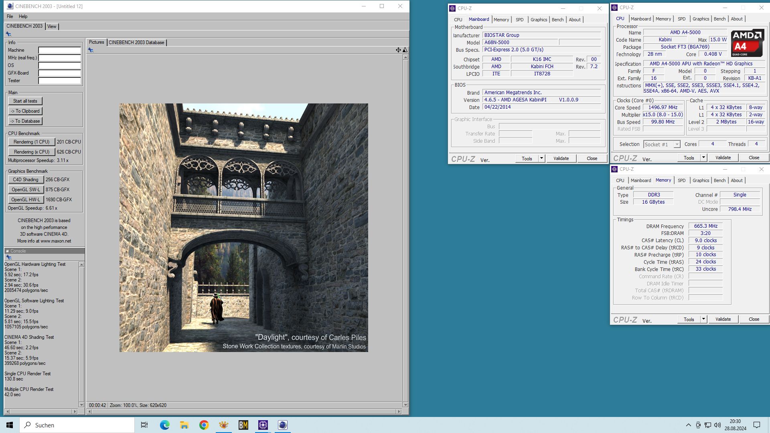Click the AMD A4 logo in CPU-Z
This screenshot has width=770, height=433.
pos(747,42)
